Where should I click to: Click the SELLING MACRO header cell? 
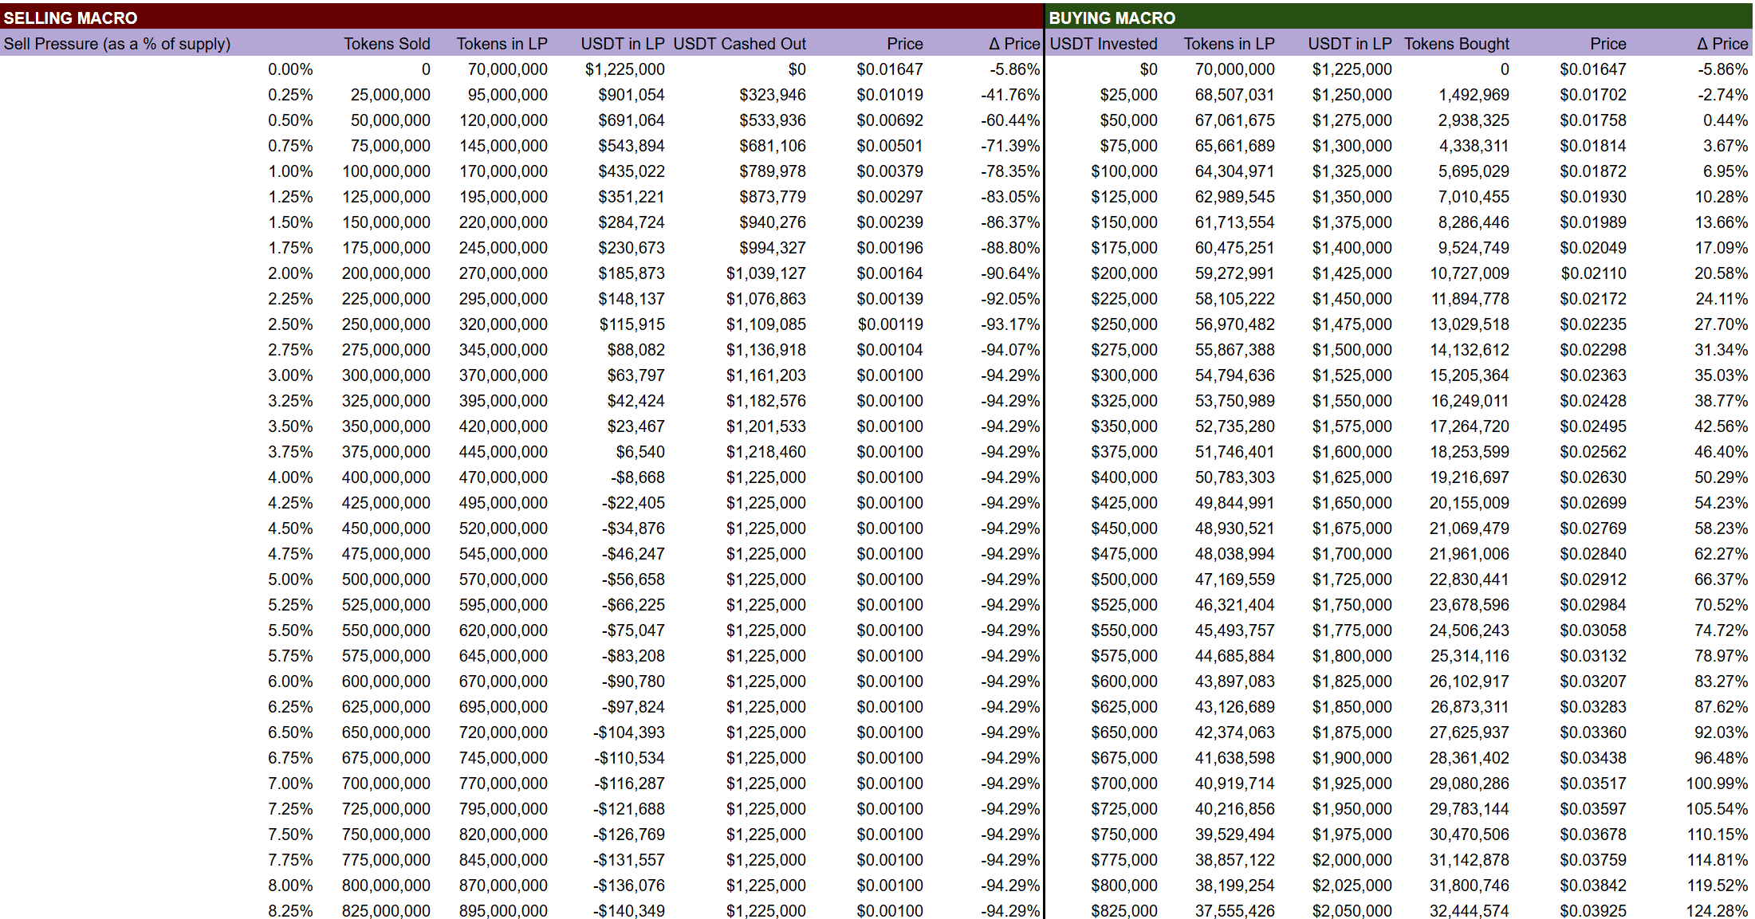pyautogui.click(x=70, y=18)
